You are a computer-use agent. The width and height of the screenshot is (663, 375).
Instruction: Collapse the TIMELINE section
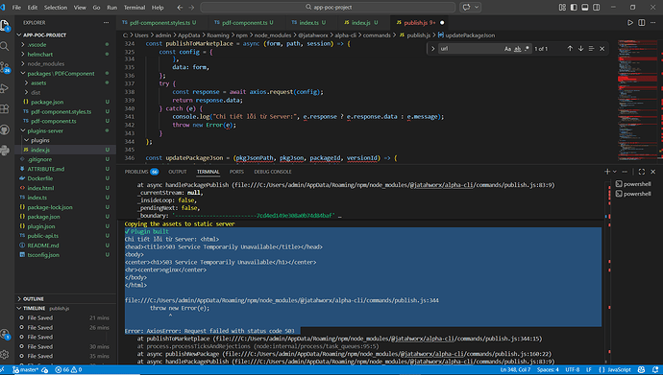pos(34,309)
